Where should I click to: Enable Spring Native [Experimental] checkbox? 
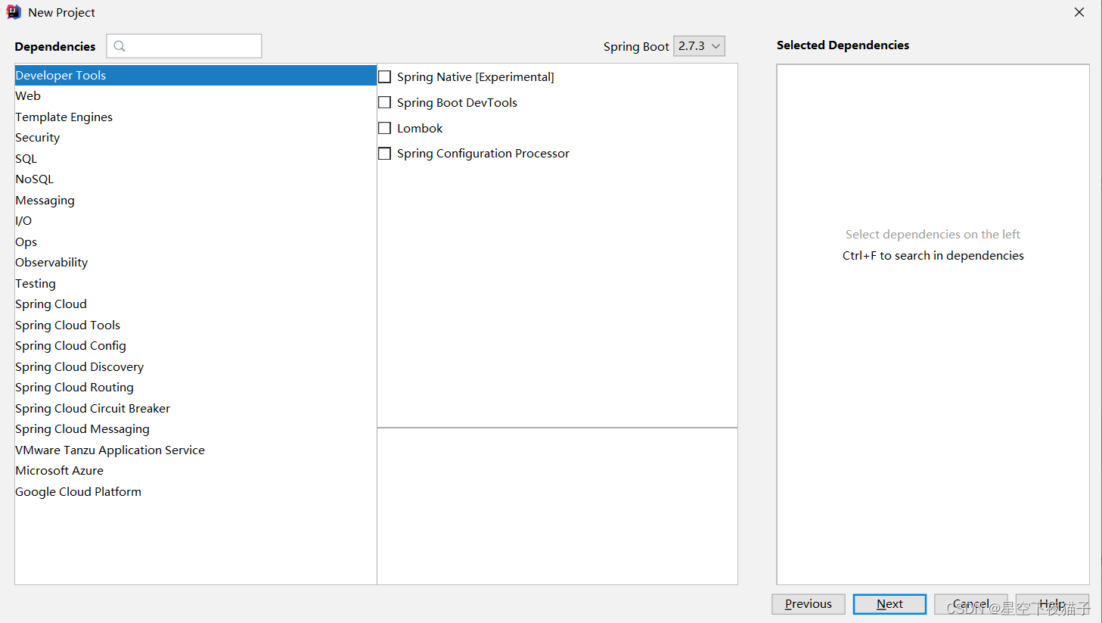click(385, 77)
